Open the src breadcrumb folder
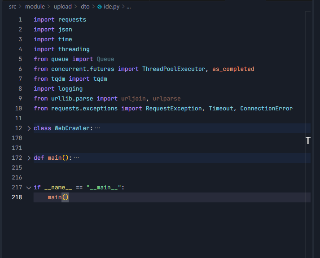 [x=13, y=7]
